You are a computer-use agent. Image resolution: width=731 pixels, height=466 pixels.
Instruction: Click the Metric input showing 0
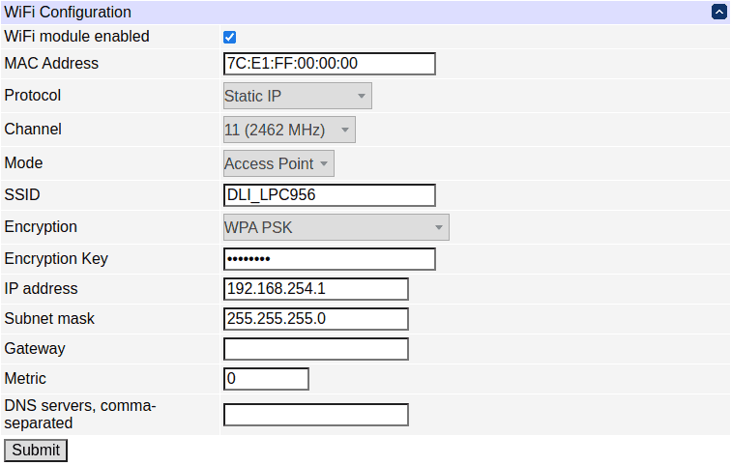(266, 379)
